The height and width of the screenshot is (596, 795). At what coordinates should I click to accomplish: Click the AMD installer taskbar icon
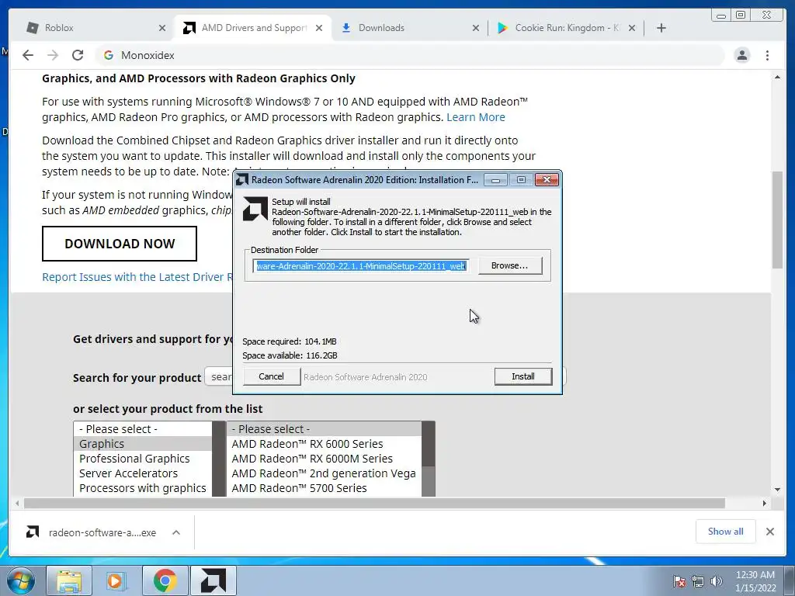[x=213, y=581]
